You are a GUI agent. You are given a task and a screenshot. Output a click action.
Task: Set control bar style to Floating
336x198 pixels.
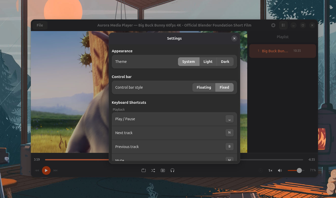[204, 87]
